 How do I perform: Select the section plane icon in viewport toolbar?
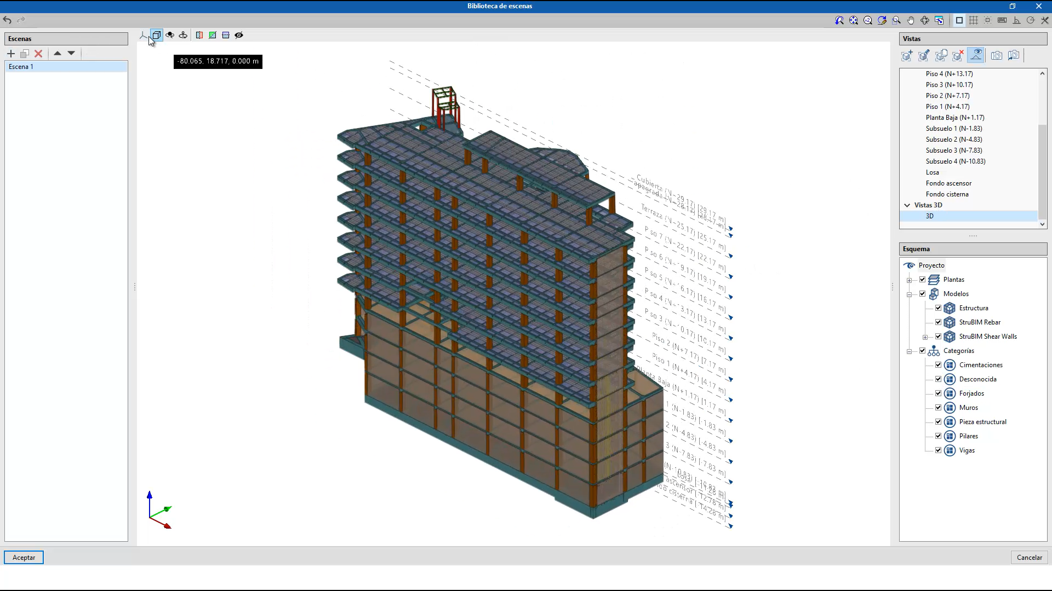199,35
